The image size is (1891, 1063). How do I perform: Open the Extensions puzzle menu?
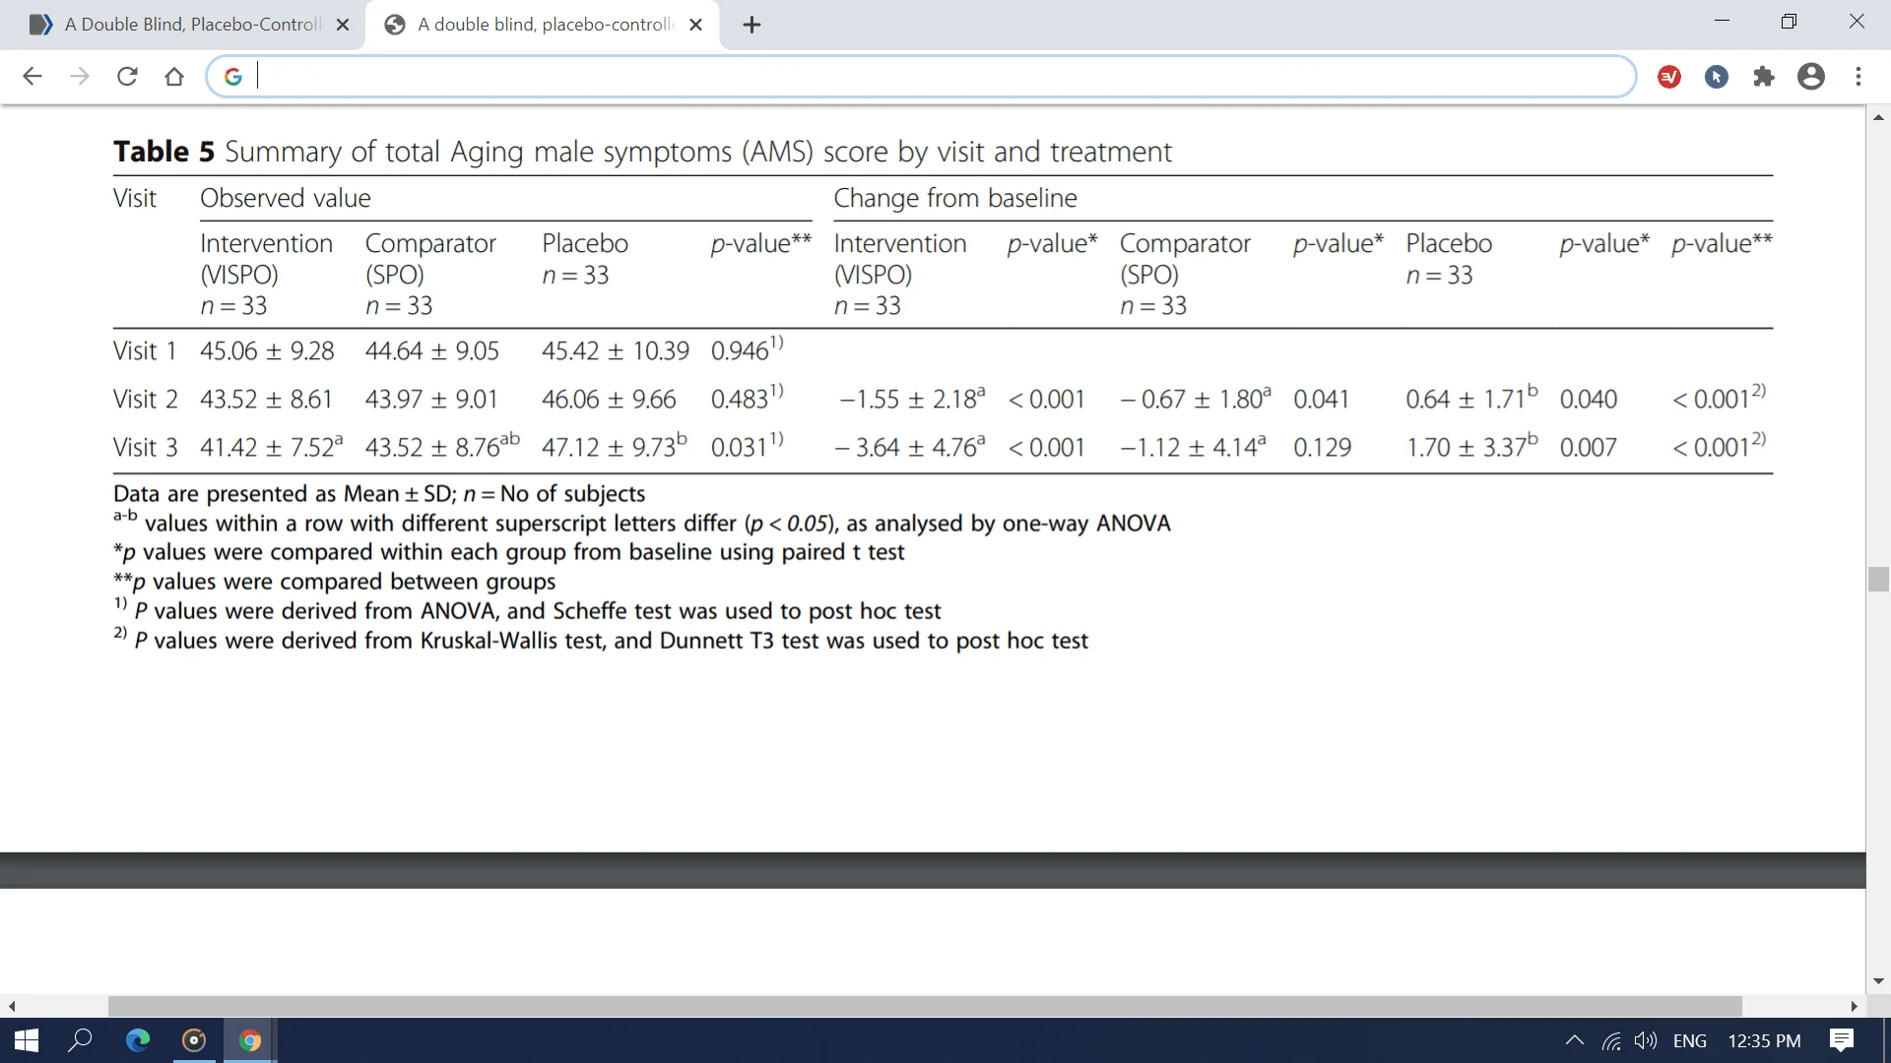point(1764,77)
